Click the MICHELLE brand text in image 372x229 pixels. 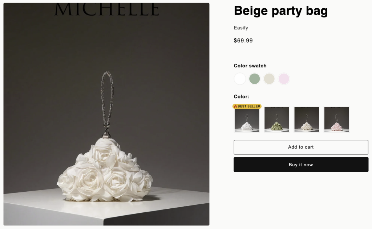tap(106, 9)
